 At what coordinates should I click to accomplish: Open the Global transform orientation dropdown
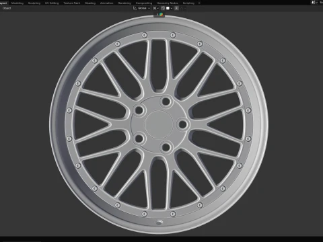click(x=141, y=8)
